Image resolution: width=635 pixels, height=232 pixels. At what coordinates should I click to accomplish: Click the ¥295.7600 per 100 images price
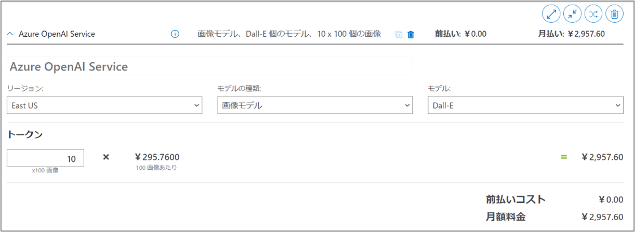pyautogui.click(x=157, y=157)
